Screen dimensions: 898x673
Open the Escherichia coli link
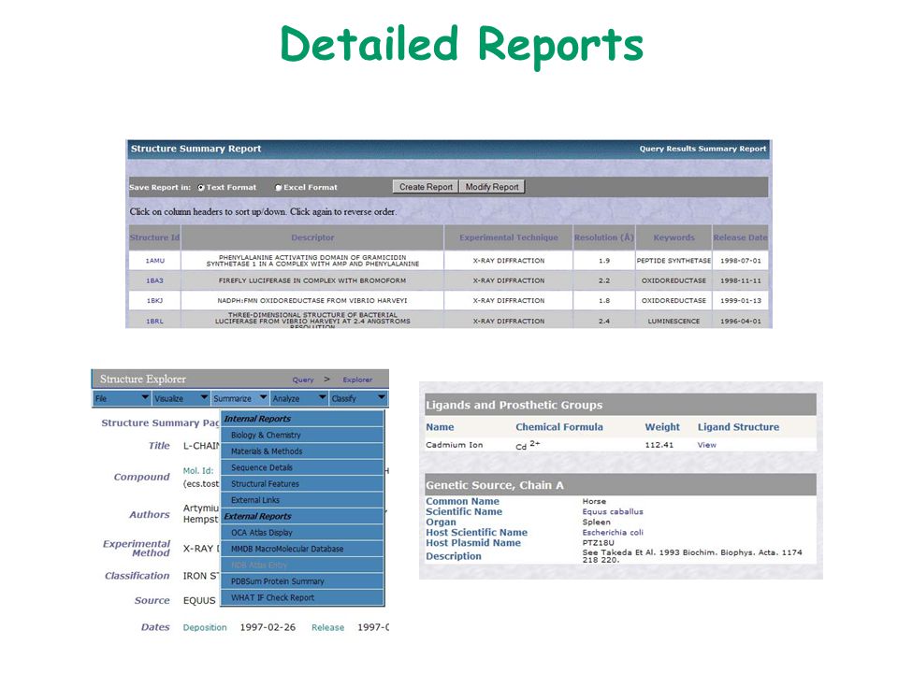pyautogui.click(x=613, y=533)
